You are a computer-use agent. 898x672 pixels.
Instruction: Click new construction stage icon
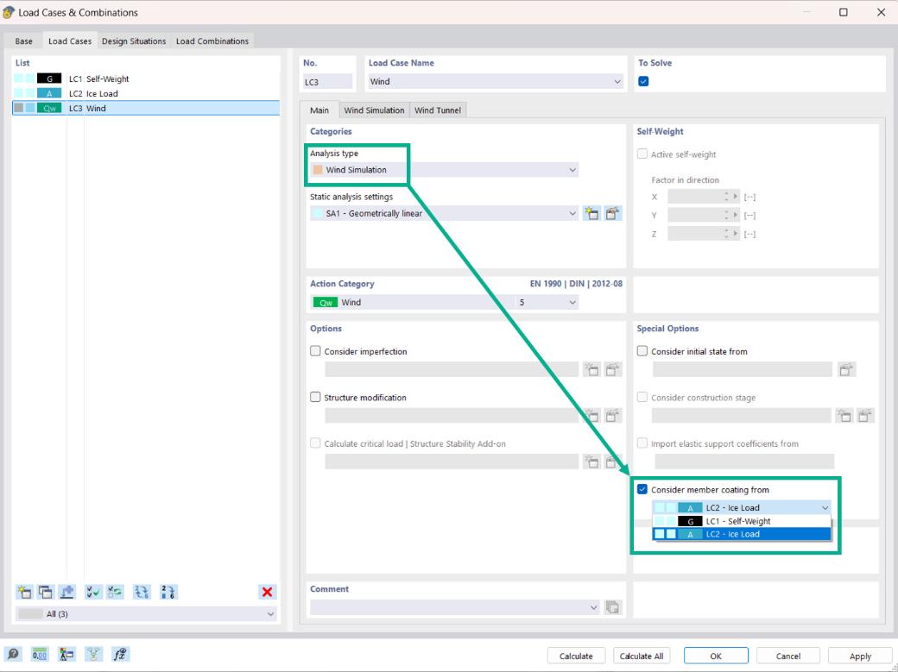pos(844,416)
